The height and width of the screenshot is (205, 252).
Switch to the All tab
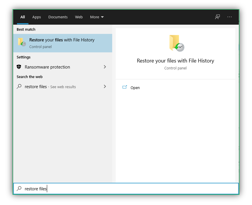tap(23, 17)
